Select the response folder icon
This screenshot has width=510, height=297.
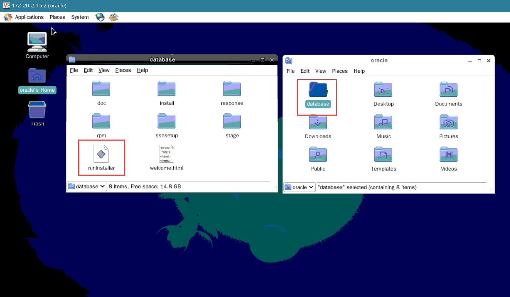point(232,88)
